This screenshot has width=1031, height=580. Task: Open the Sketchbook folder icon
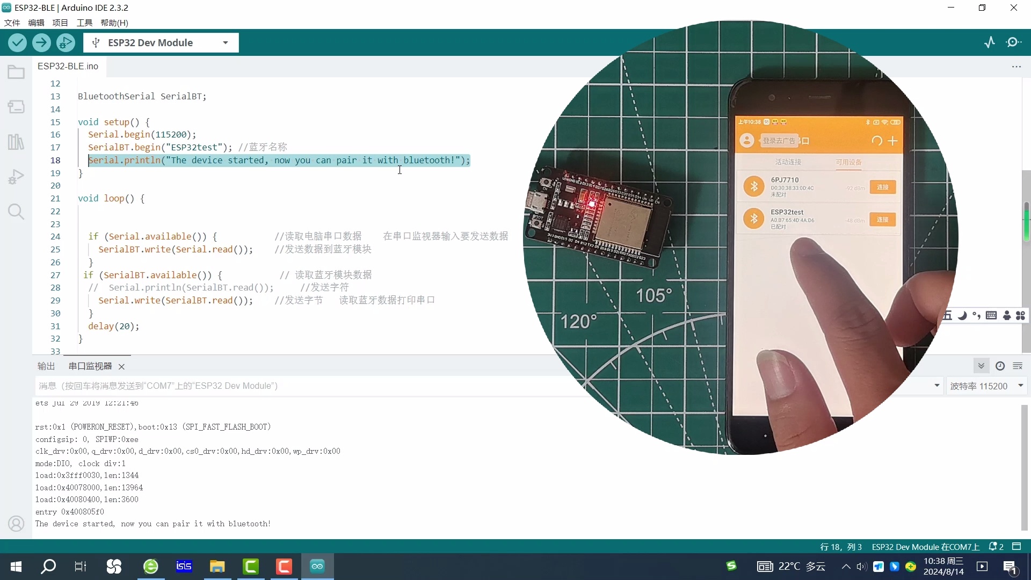(x=16, y=71)
